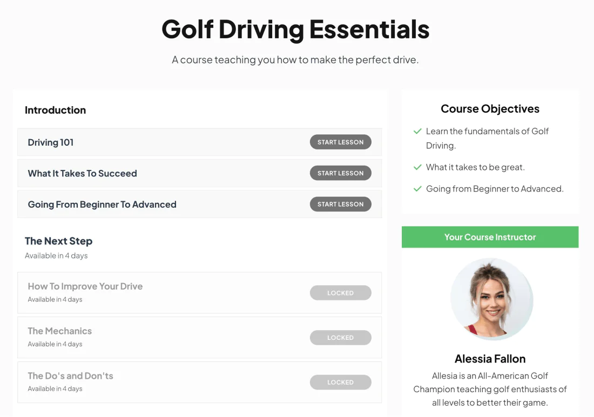The height and width of the screenshot is (417, 594).
Task: Click the checkmark beside Going from Beginner to Advanced
Action: (x=417, y=189)
